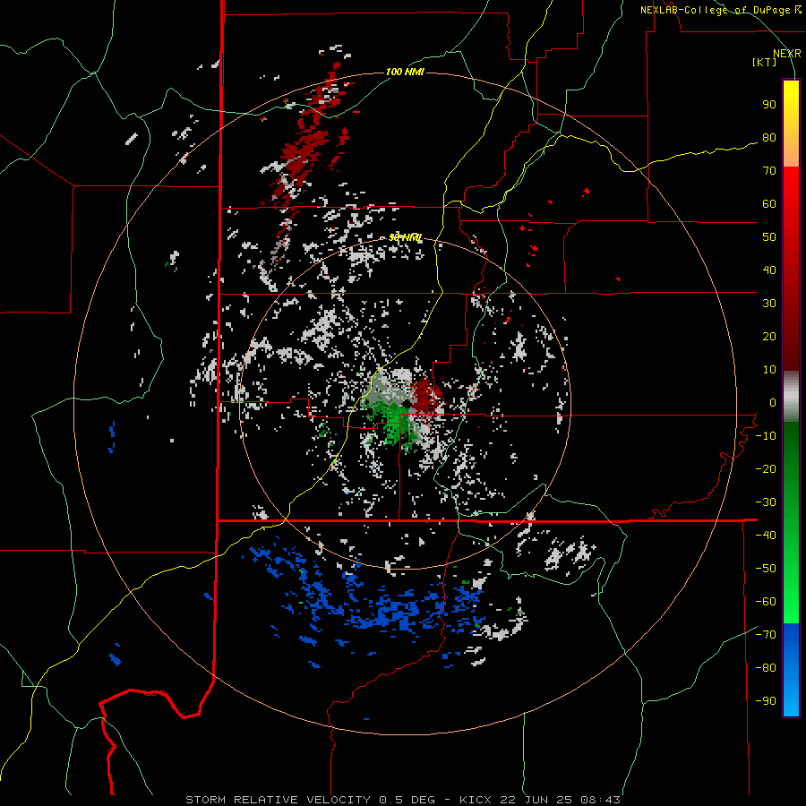Click the 70 value on the velocity scale
The height and width of the screenshot is (806, 806).
click(x=769, y=171)
